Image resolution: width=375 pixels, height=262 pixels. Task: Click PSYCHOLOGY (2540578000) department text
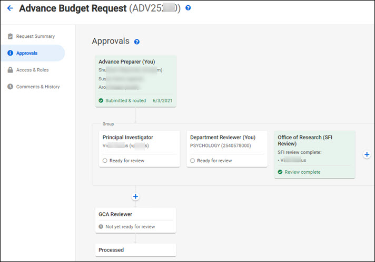tap(221, 145)
